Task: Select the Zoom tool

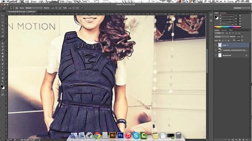Action: coord(3,81)
